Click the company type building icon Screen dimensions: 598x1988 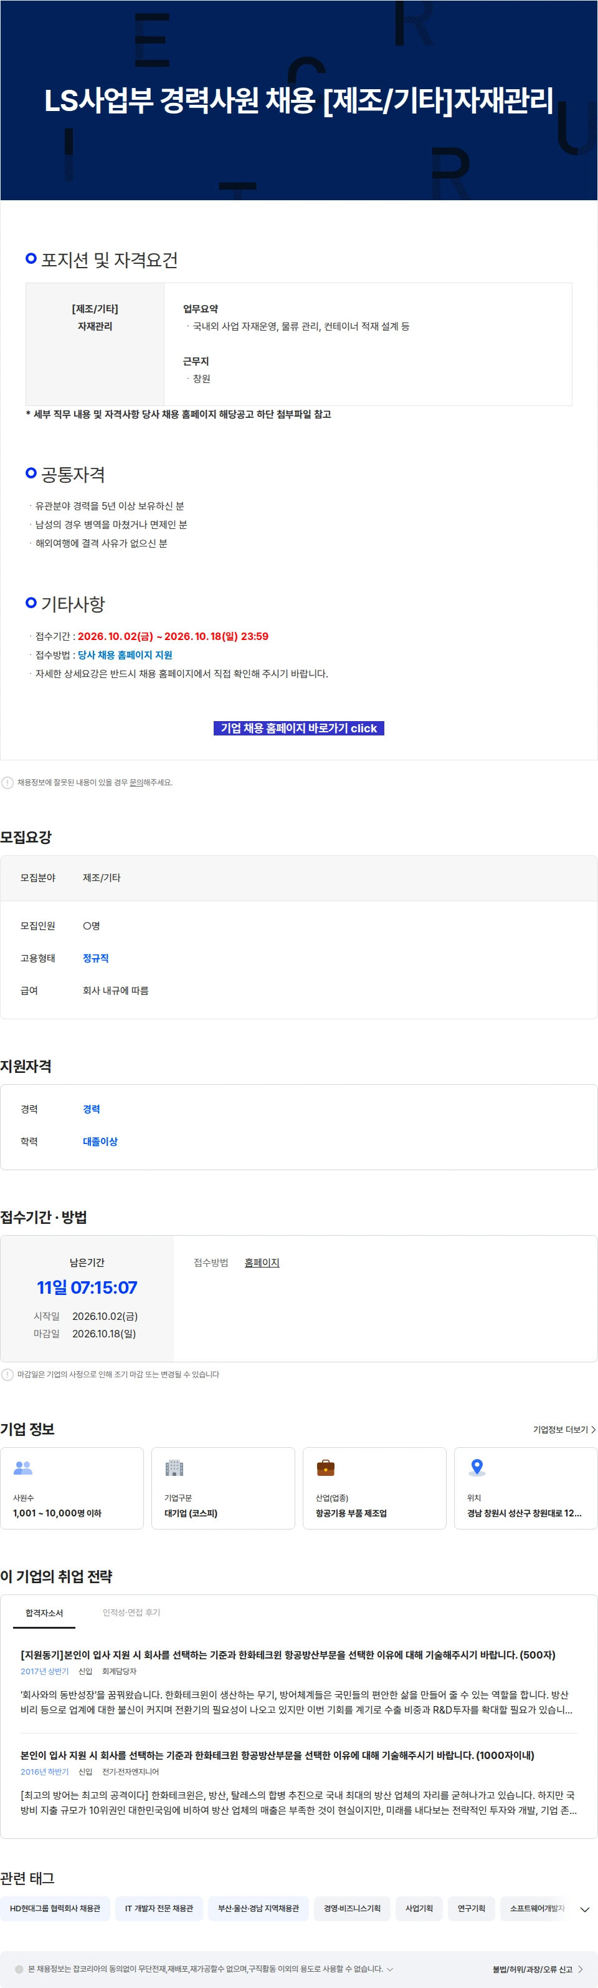[174, 1467]
